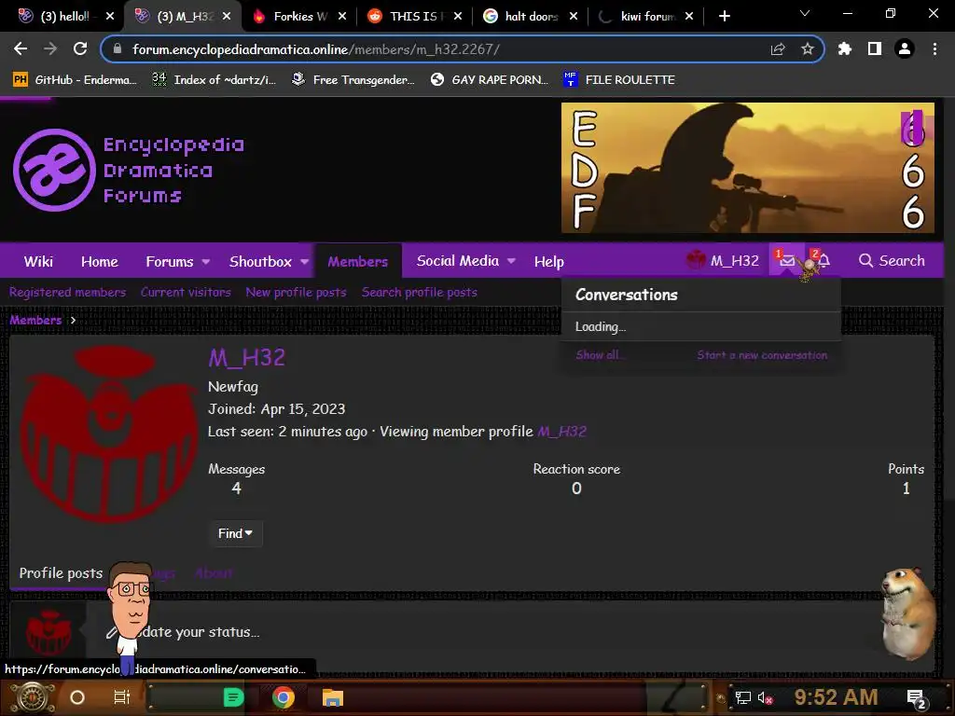Screen dimensions: 955x716
Task: Click the Members breadcrumb link
Action: (35, 321)
